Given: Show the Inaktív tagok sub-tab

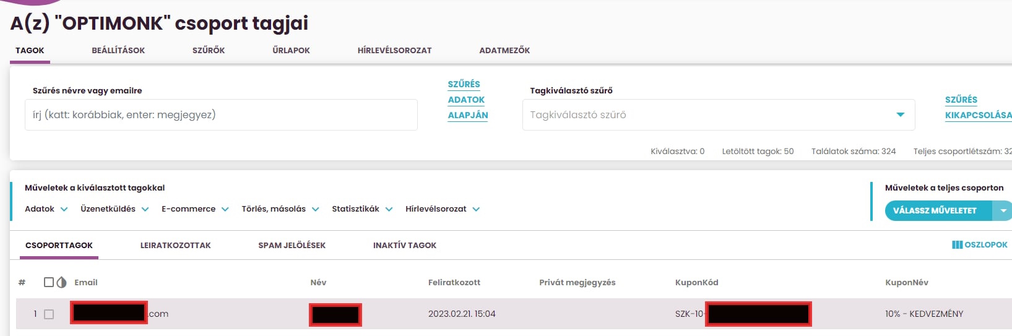Looking at the screenshot, I should click(404, 246).
